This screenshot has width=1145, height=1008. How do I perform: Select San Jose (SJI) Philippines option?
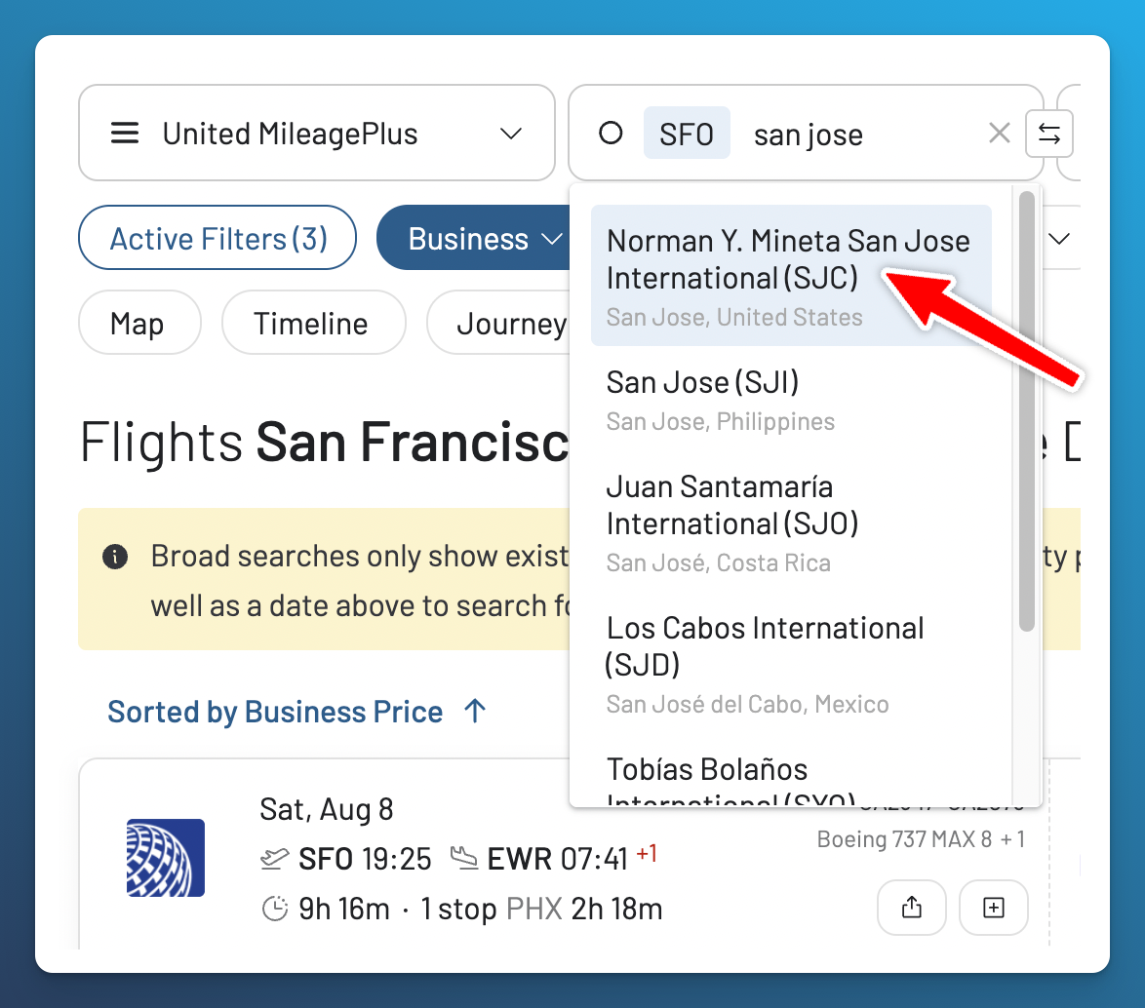coord(791,400)
